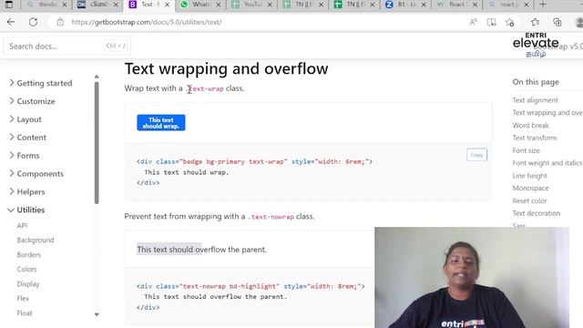583x328 pixels.
Task: View site info lock icon
Action: coord(60,22)
